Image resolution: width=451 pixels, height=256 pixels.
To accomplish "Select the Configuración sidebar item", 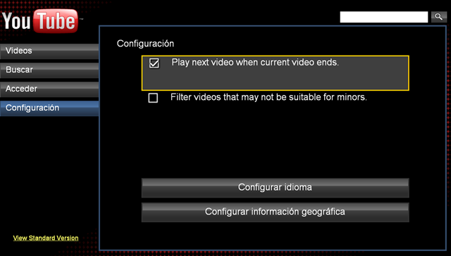I will tap(49, 108).
